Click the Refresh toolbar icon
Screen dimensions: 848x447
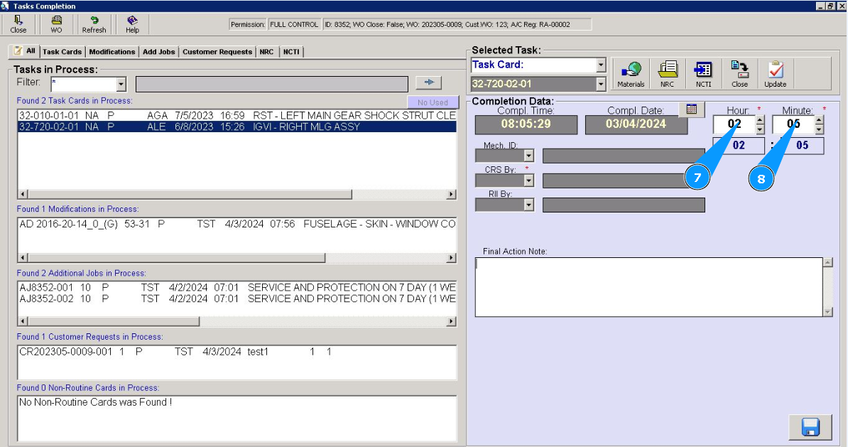(94, 24)
